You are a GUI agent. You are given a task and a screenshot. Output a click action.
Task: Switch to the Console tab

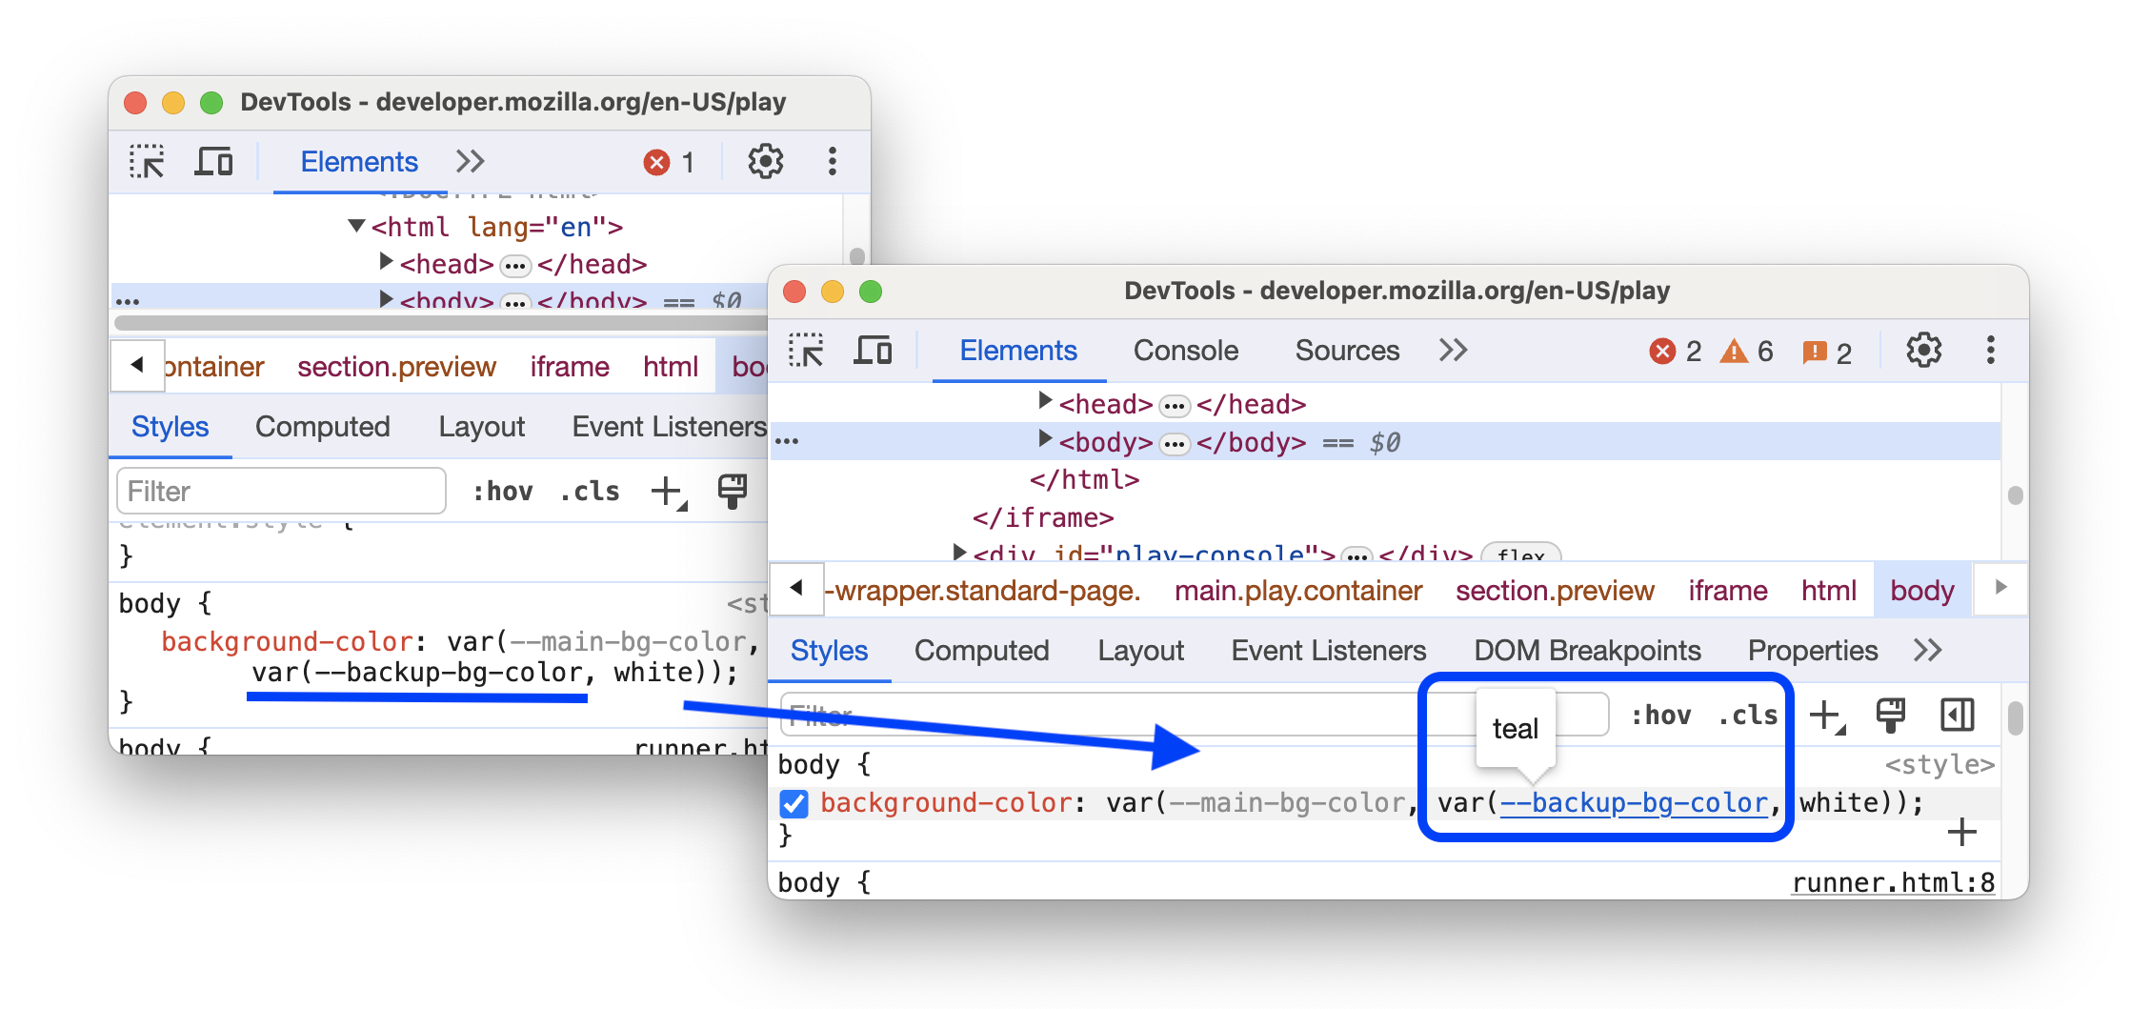click(x=1185, y=351)
